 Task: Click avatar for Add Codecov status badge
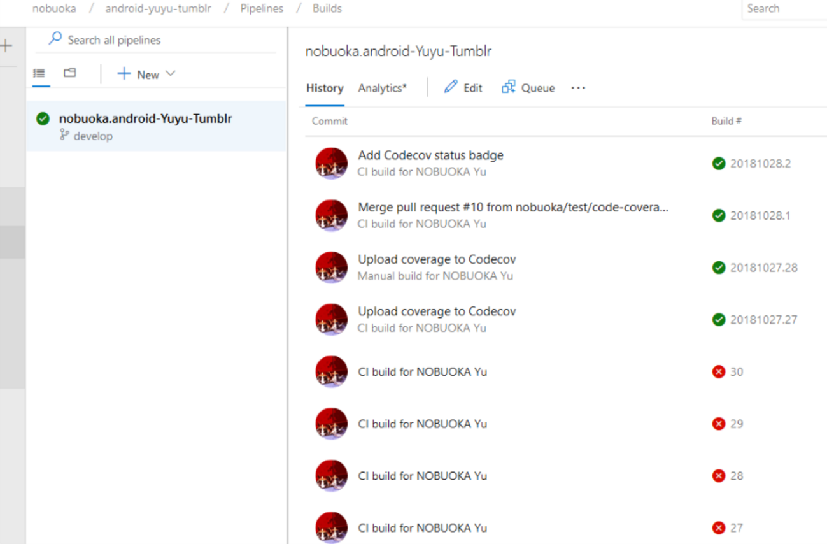coord(332,163)
